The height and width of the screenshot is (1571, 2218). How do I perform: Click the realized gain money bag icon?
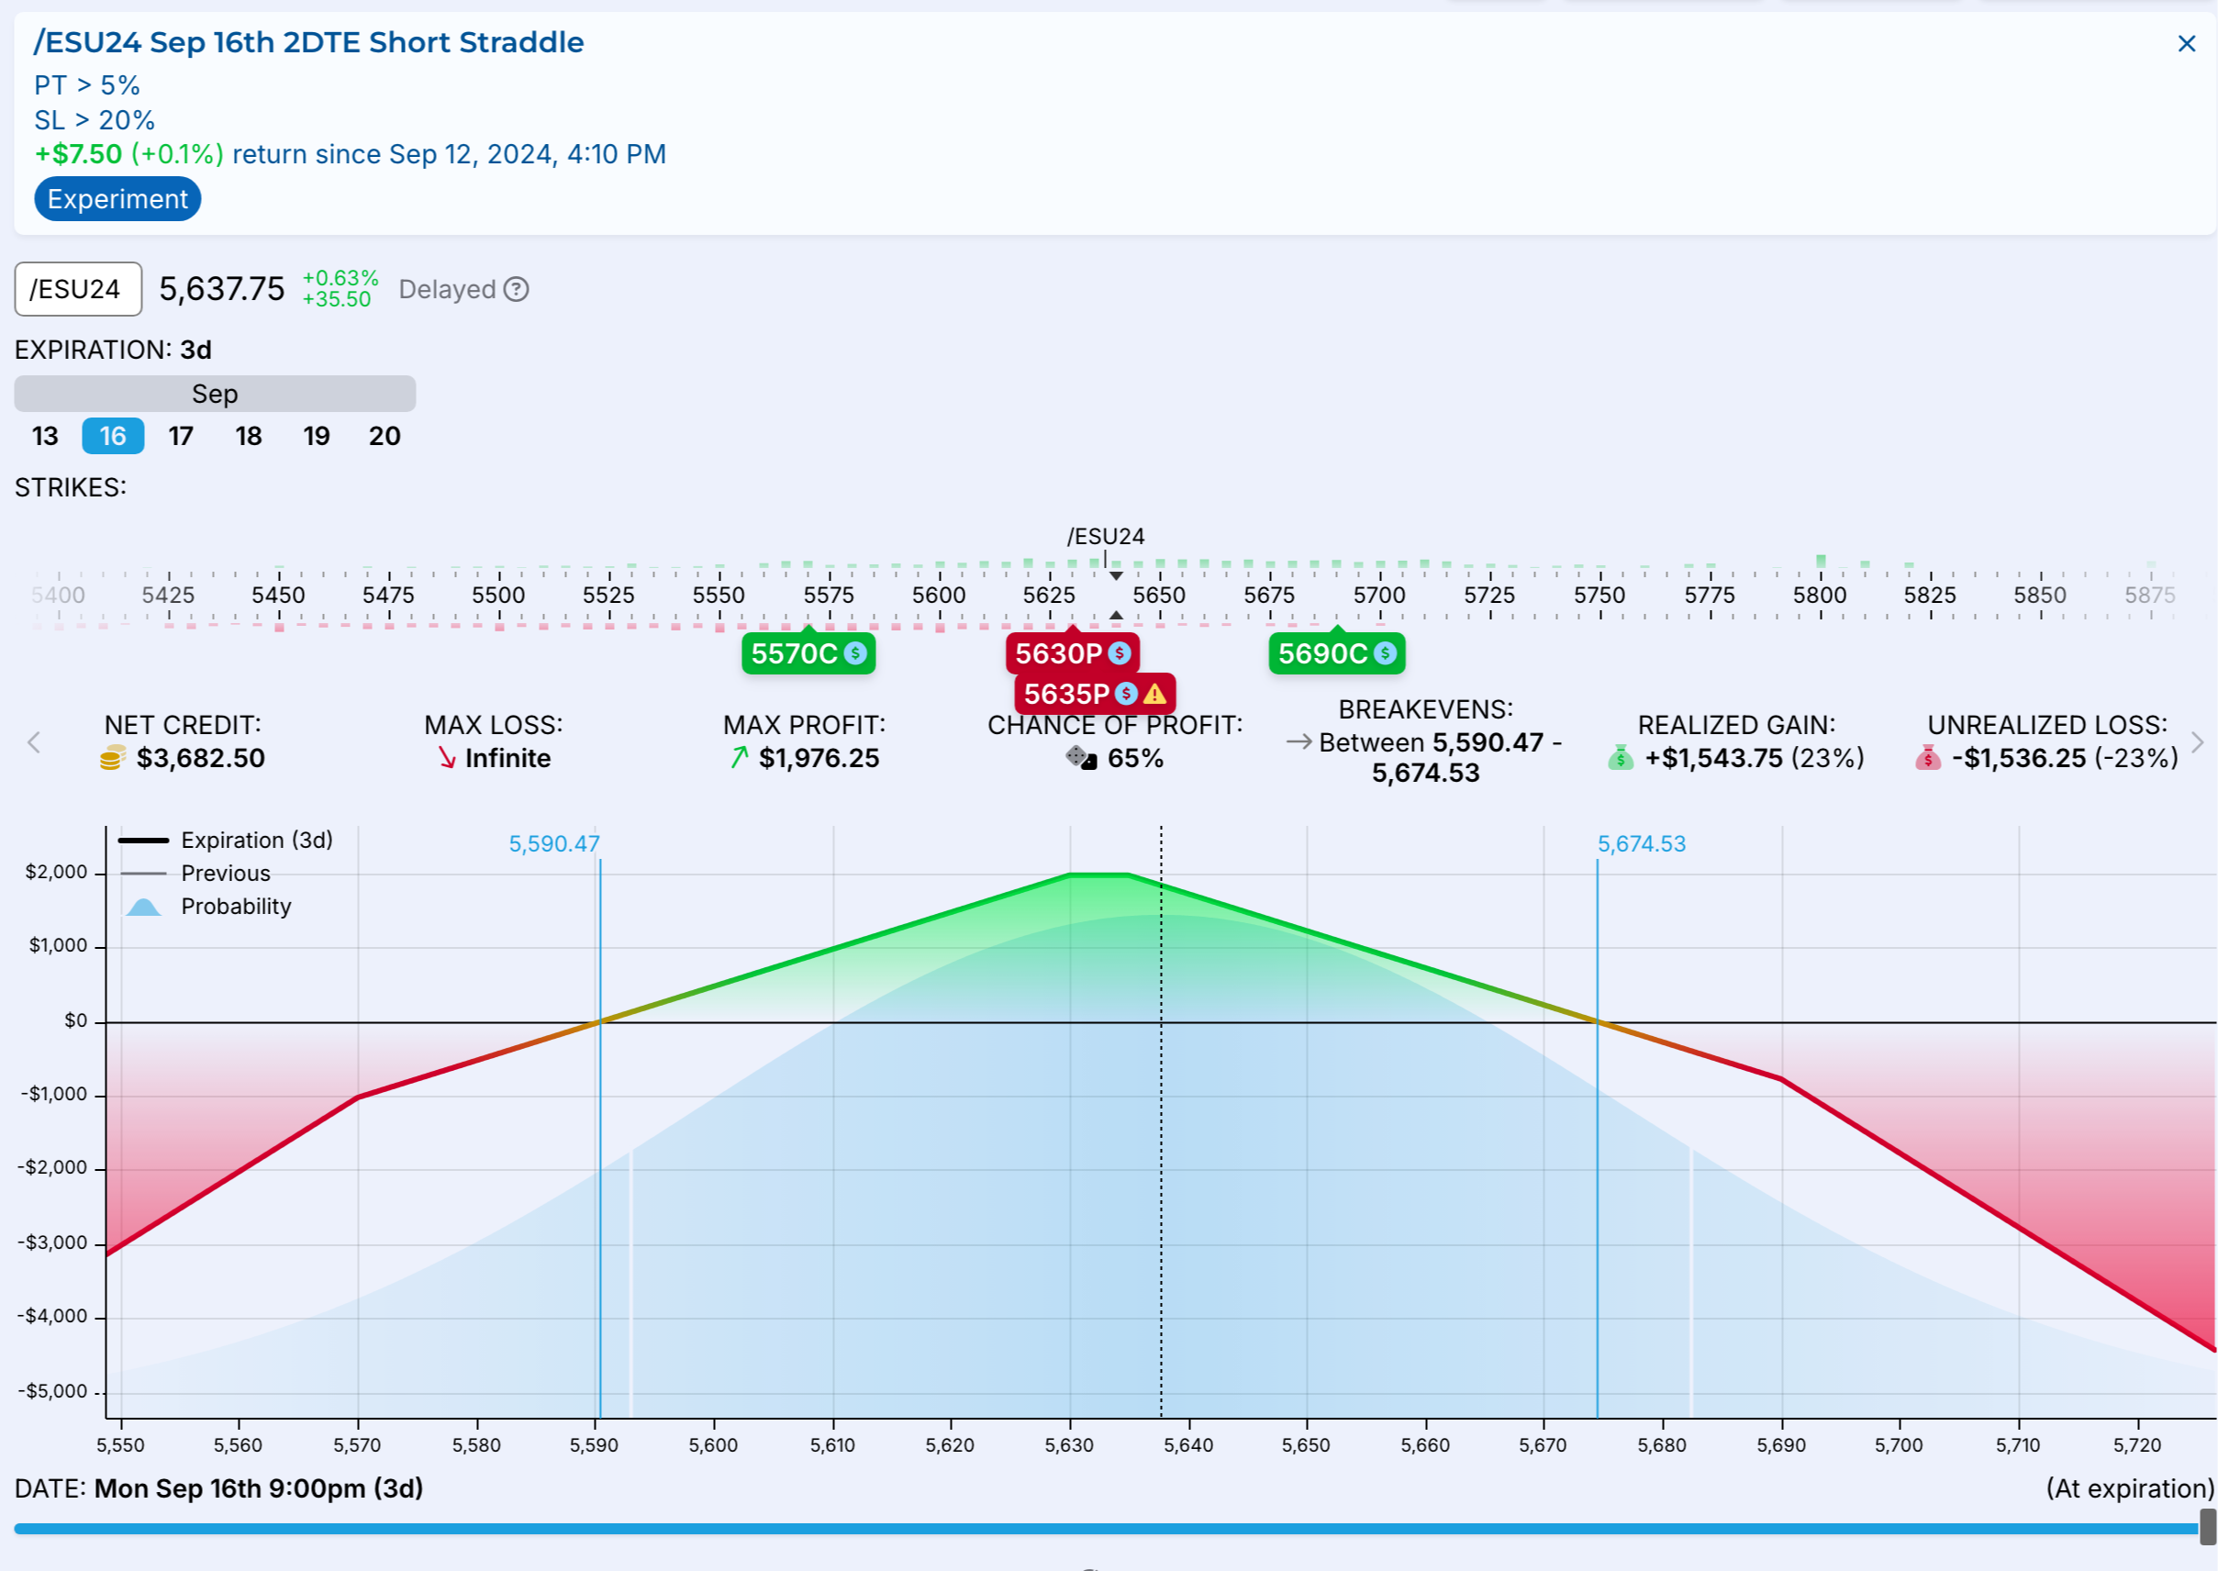click(1621, 758)
